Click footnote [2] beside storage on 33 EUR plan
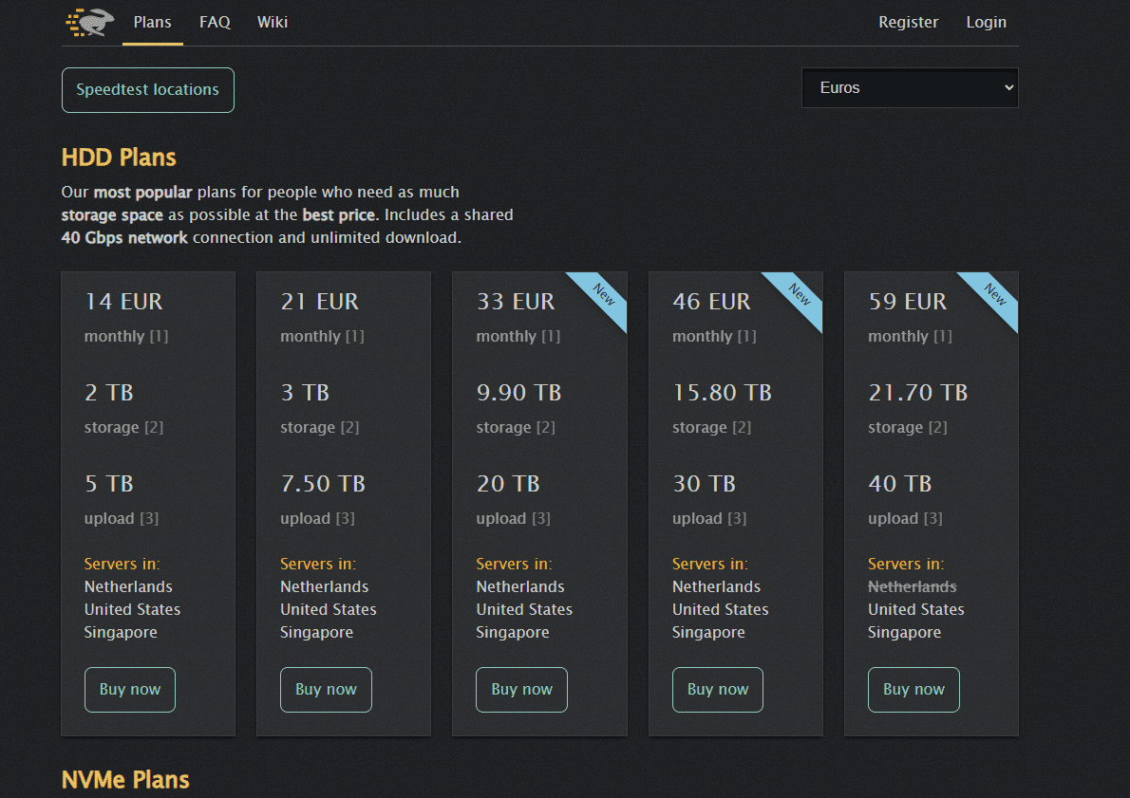The height and width of the screenshot is (798, 1130). click(x=546, y=428)
